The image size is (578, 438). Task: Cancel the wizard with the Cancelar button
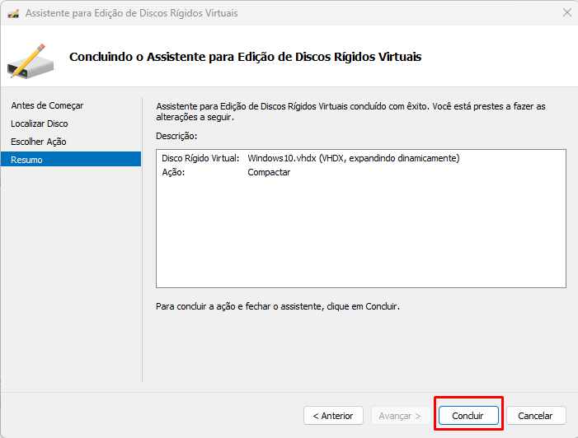coord(535,416)
